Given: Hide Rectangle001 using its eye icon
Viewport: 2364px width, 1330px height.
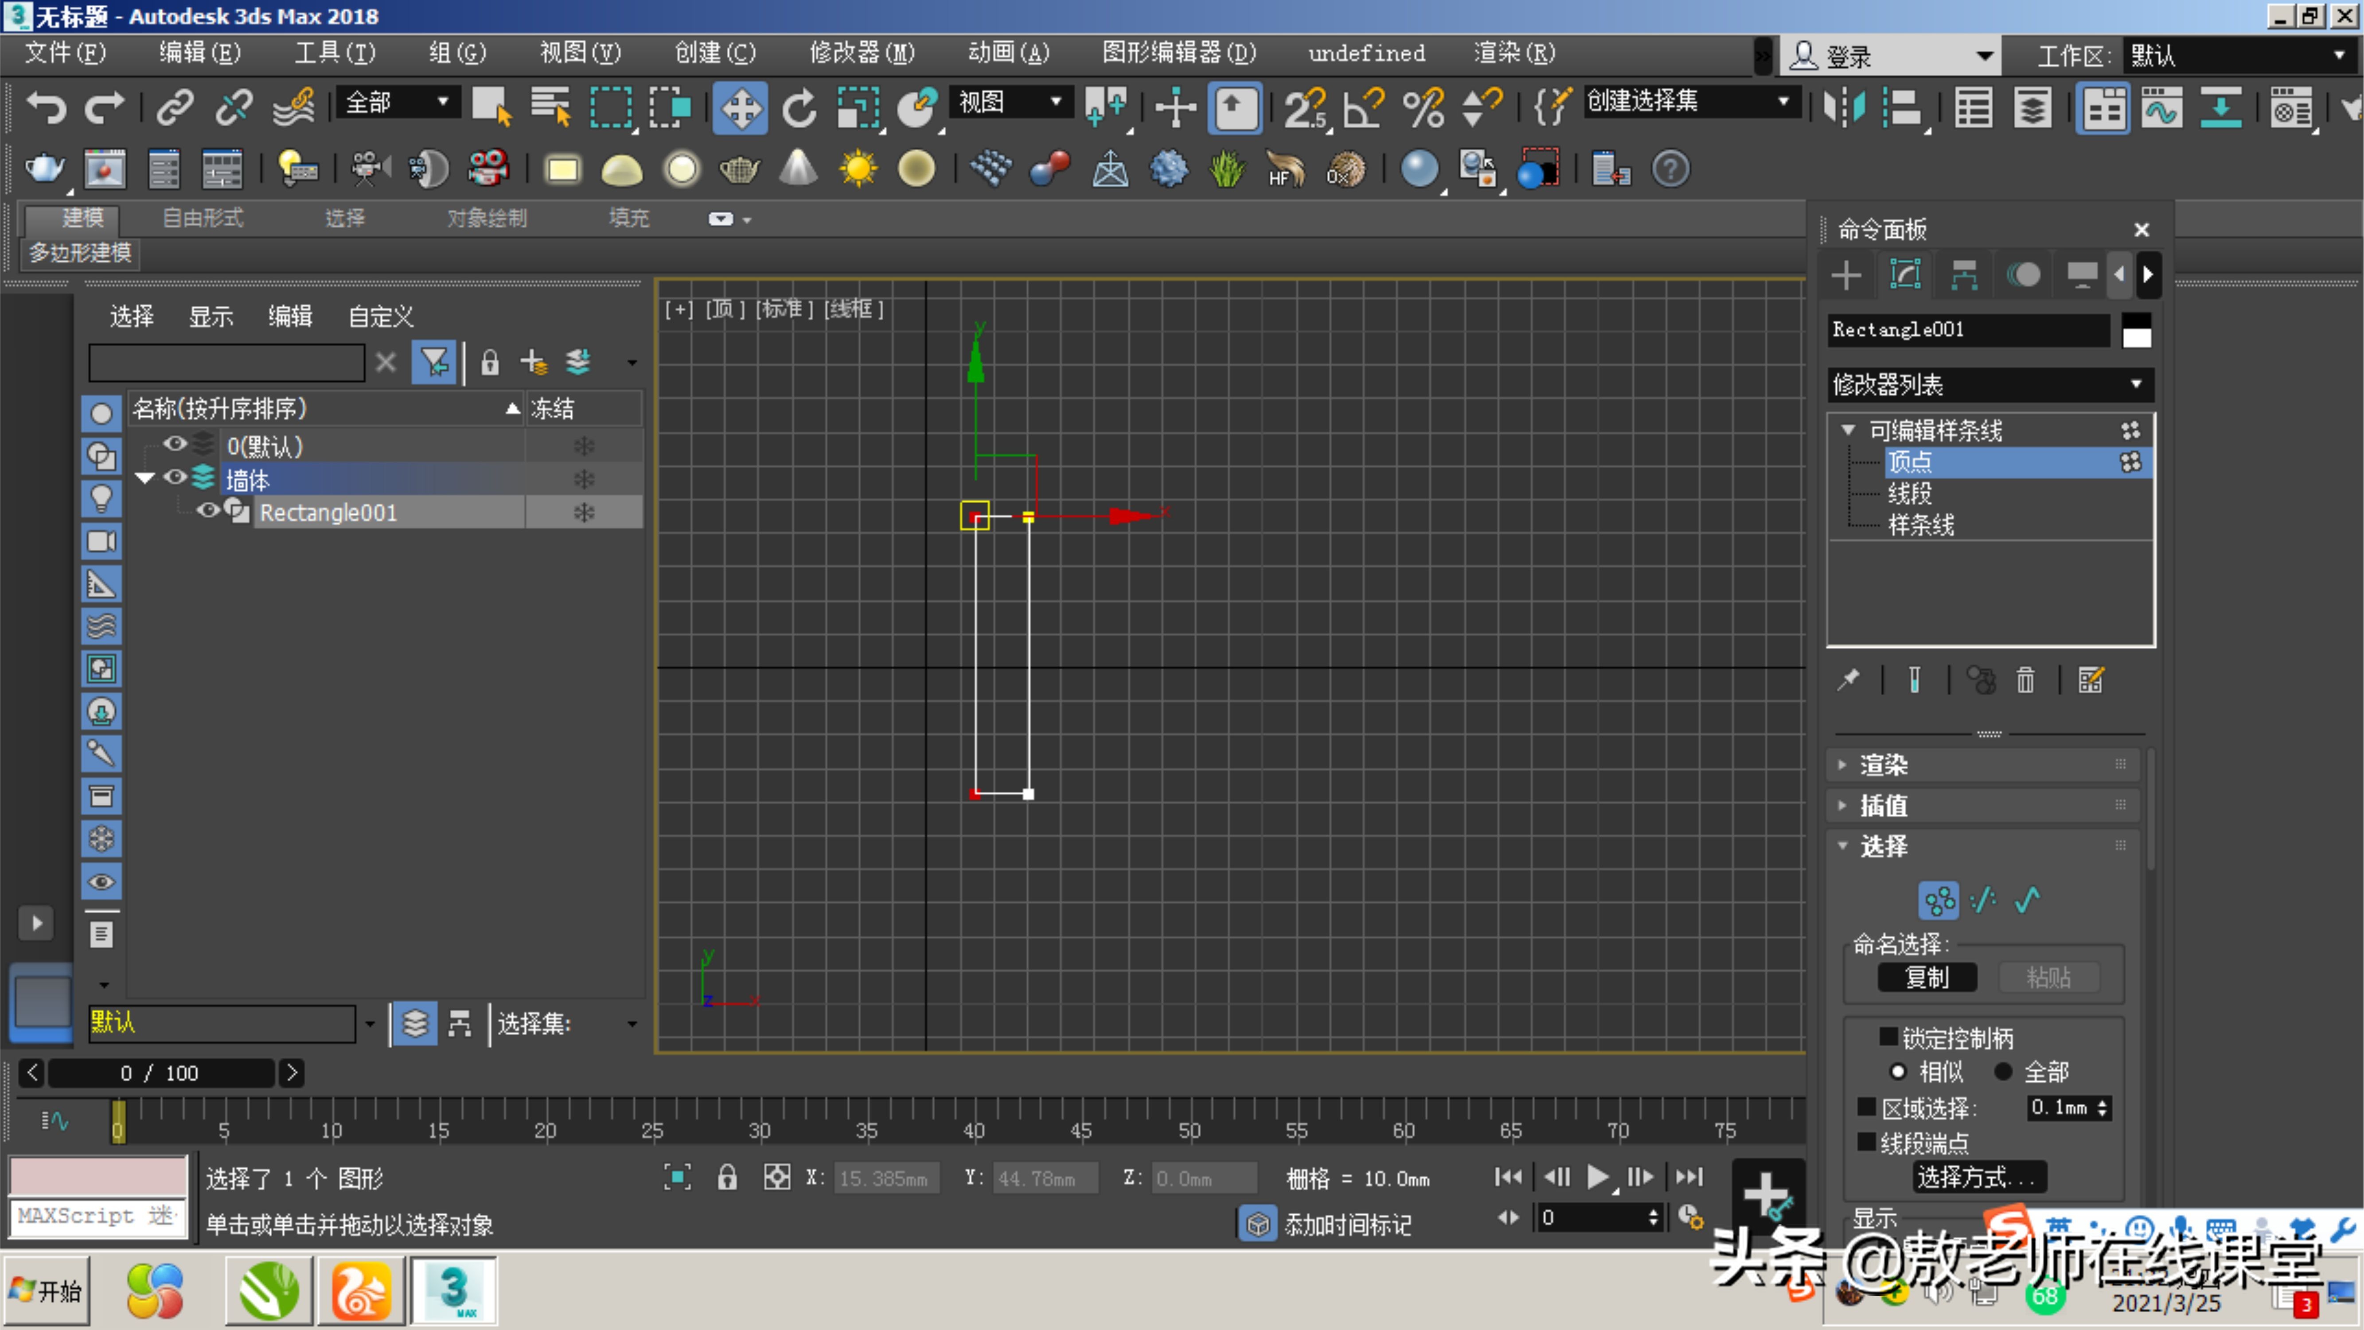Looking at the screenshot, I should click(207, 511).
